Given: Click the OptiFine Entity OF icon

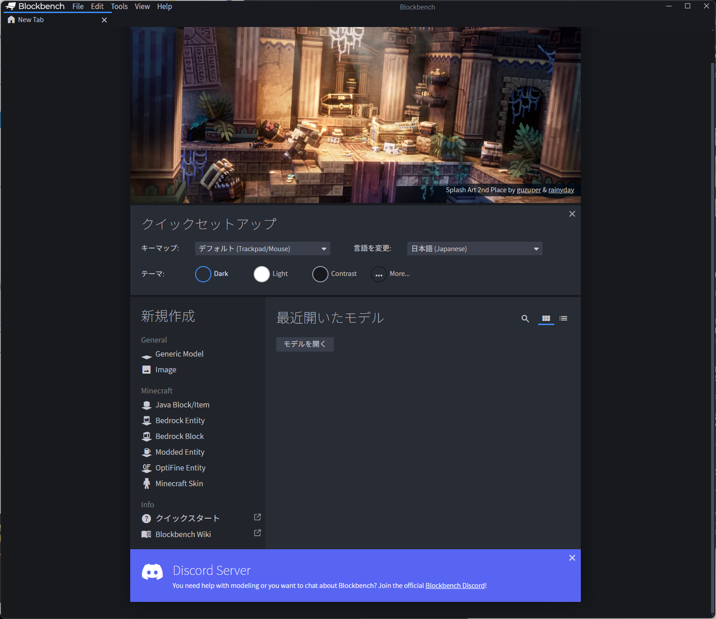Looking at the screenshot, I should point(146,468).
